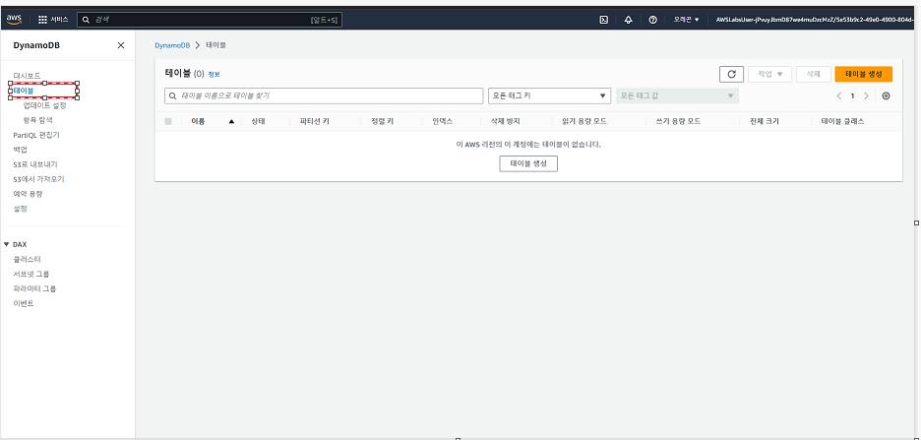Open 백업 in the sidebar
Viewport: 921px width, 440px height.
[20, 150]
